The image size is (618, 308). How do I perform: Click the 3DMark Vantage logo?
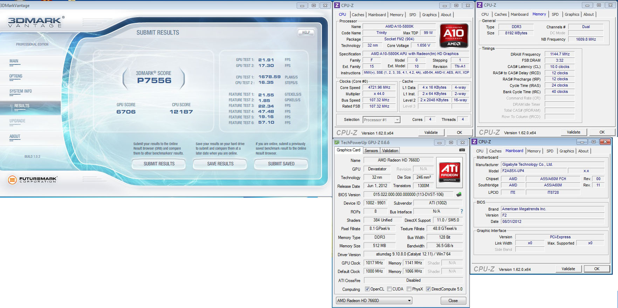(36, 22)
